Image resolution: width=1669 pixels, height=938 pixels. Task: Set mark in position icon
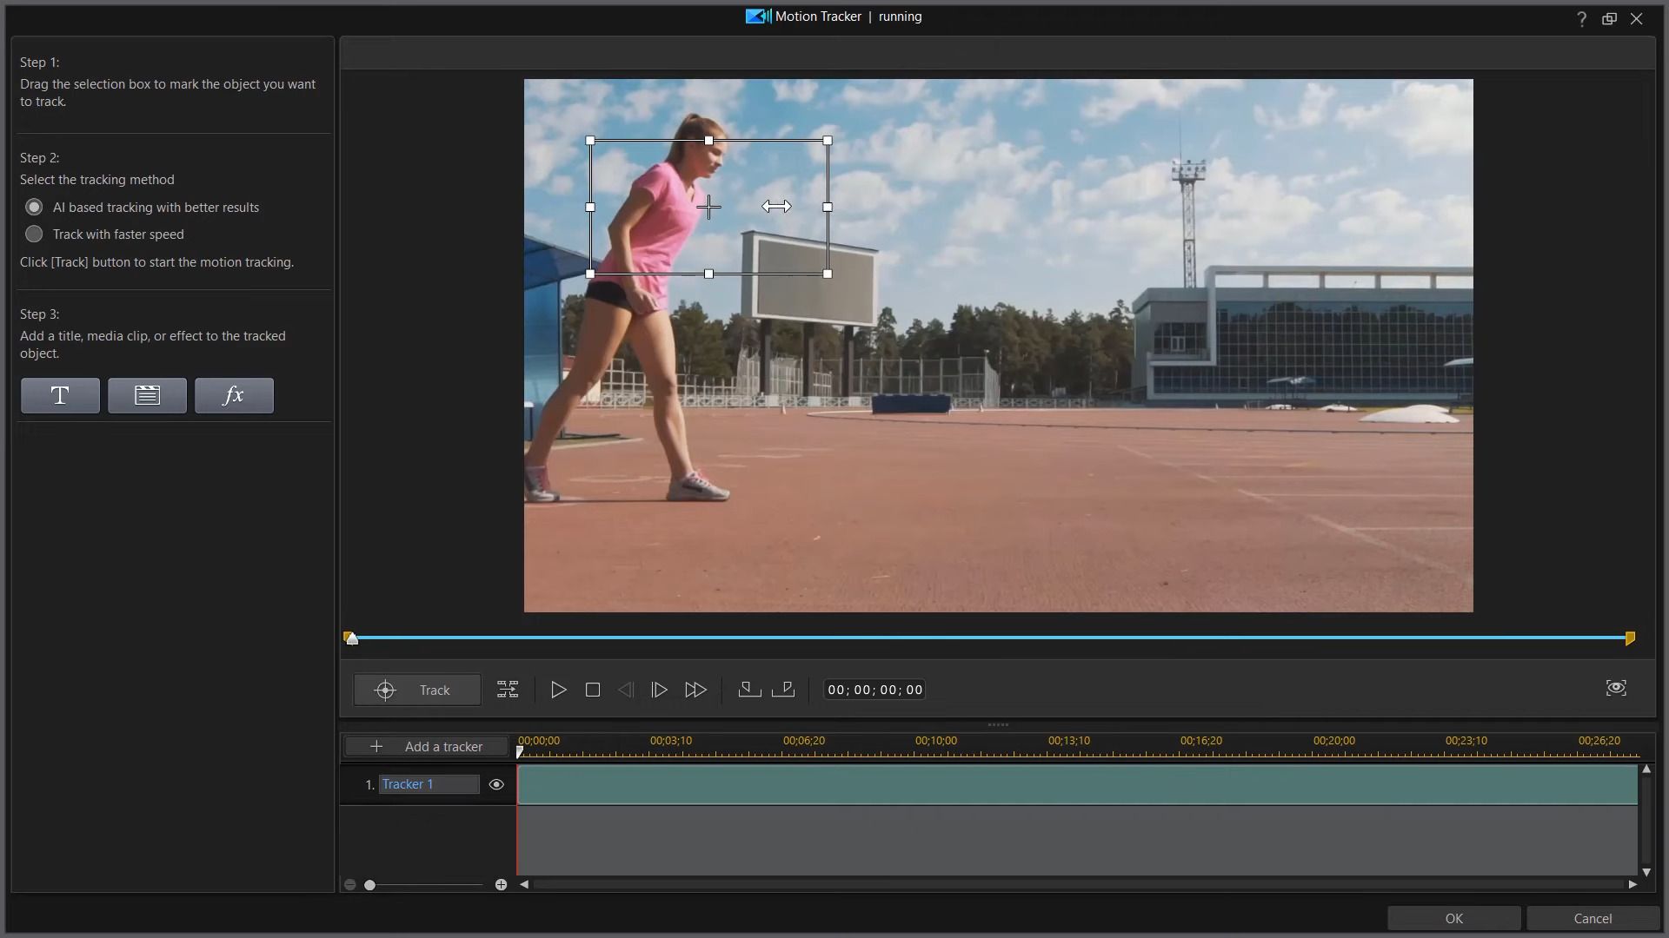click(749, 690)
